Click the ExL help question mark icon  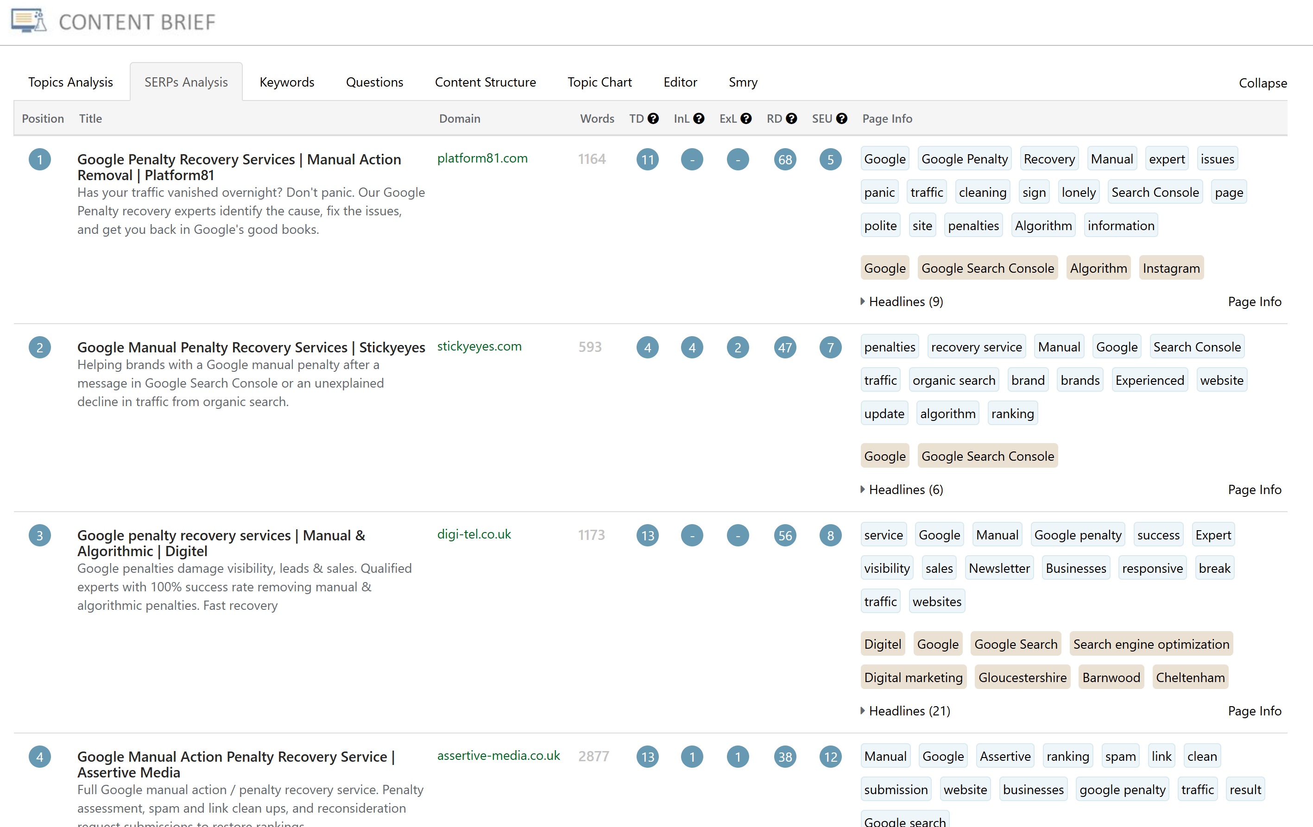click(746, 119)
